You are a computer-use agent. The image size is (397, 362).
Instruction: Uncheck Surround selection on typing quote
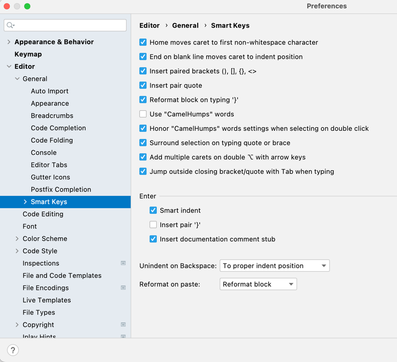pyautogui.click(x=143, y=143)
